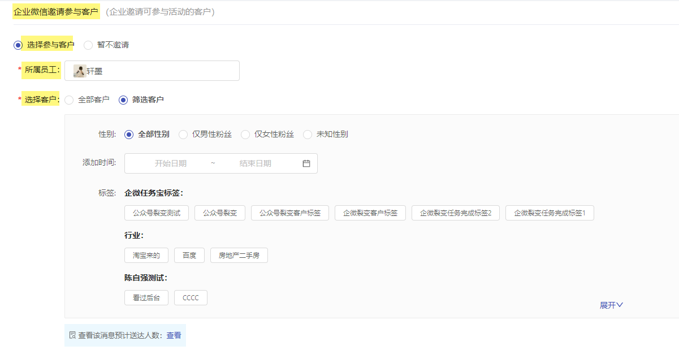This screenshot has height=363, width=679.
Task: Click the 行业 group label
Action: click(134, 235)
